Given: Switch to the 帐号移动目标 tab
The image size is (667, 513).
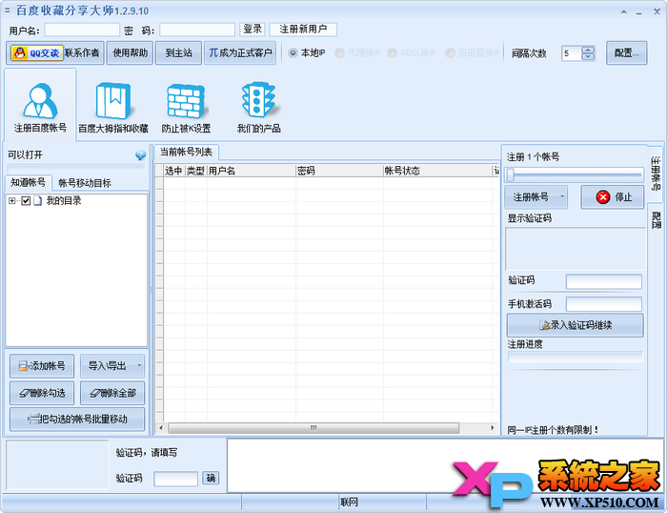Looking at the screenshot, I should coord(84,183).
